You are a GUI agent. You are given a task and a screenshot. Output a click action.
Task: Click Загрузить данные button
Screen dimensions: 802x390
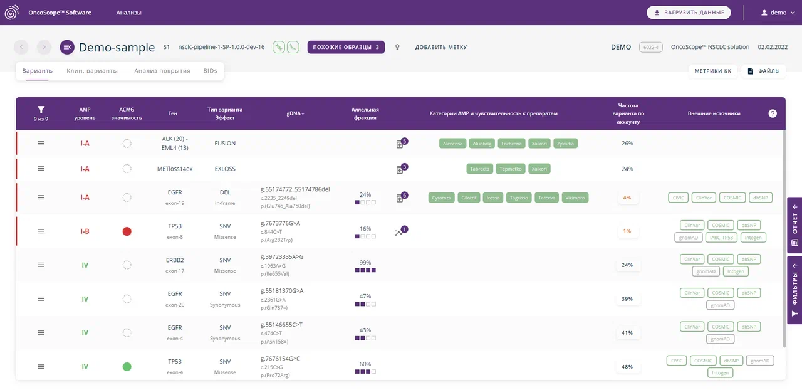click(689, 13)
